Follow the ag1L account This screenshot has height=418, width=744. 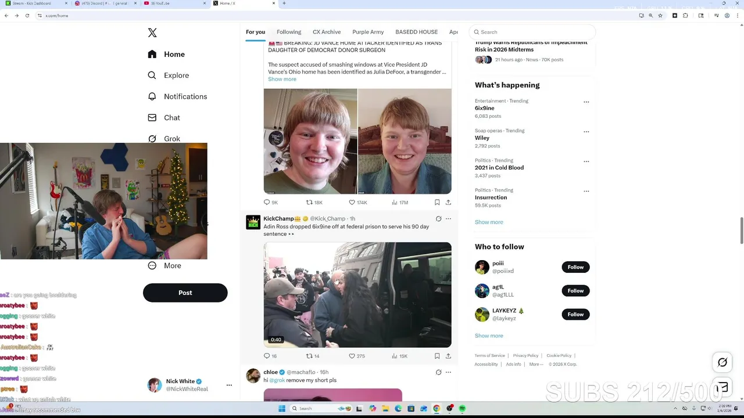(575, 290)
